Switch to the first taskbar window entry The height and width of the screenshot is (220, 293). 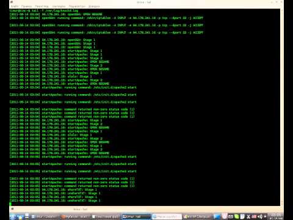(45, 217)
